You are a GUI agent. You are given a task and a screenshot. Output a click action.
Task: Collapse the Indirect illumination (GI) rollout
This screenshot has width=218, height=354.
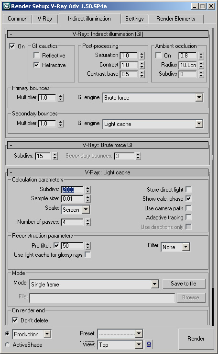(x=108, y=34)
